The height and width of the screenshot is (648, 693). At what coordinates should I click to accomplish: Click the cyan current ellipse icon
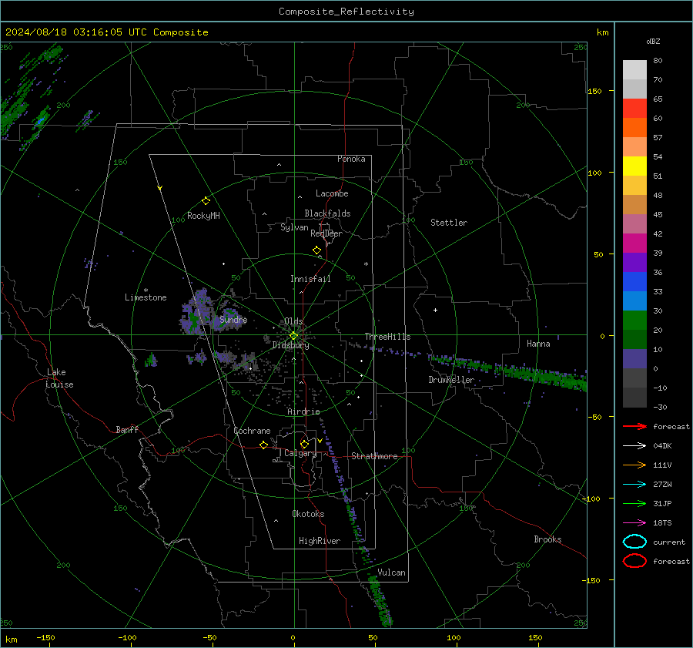[x=634, y=542]
